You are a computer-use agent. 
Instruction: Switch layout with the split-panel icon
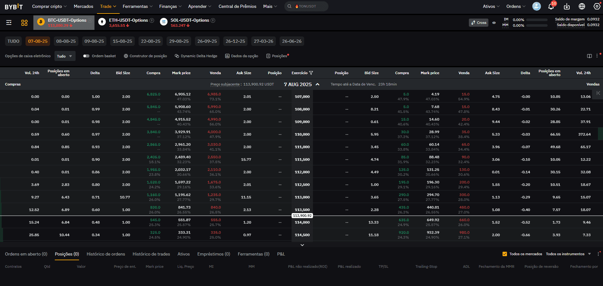pyautogui.click(x=589, y=56)
